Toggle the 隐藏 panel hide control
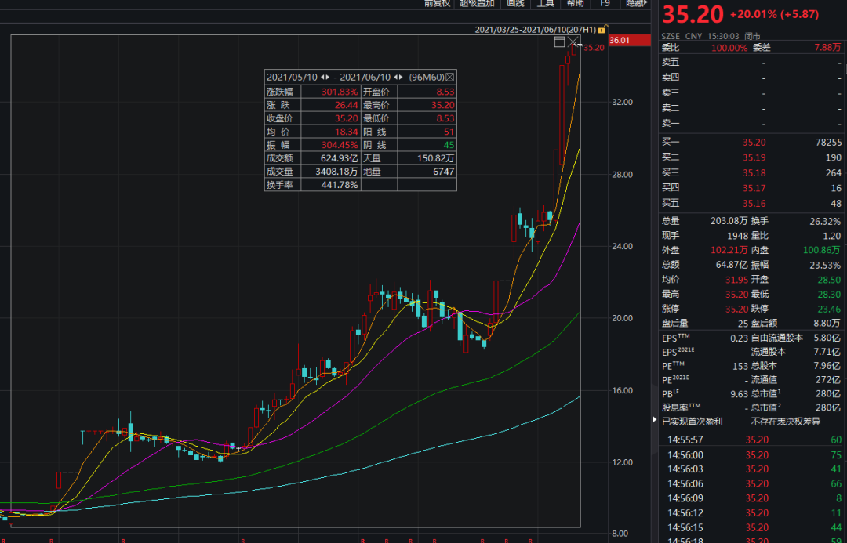 pyautogui.click(x=636, y=3)
